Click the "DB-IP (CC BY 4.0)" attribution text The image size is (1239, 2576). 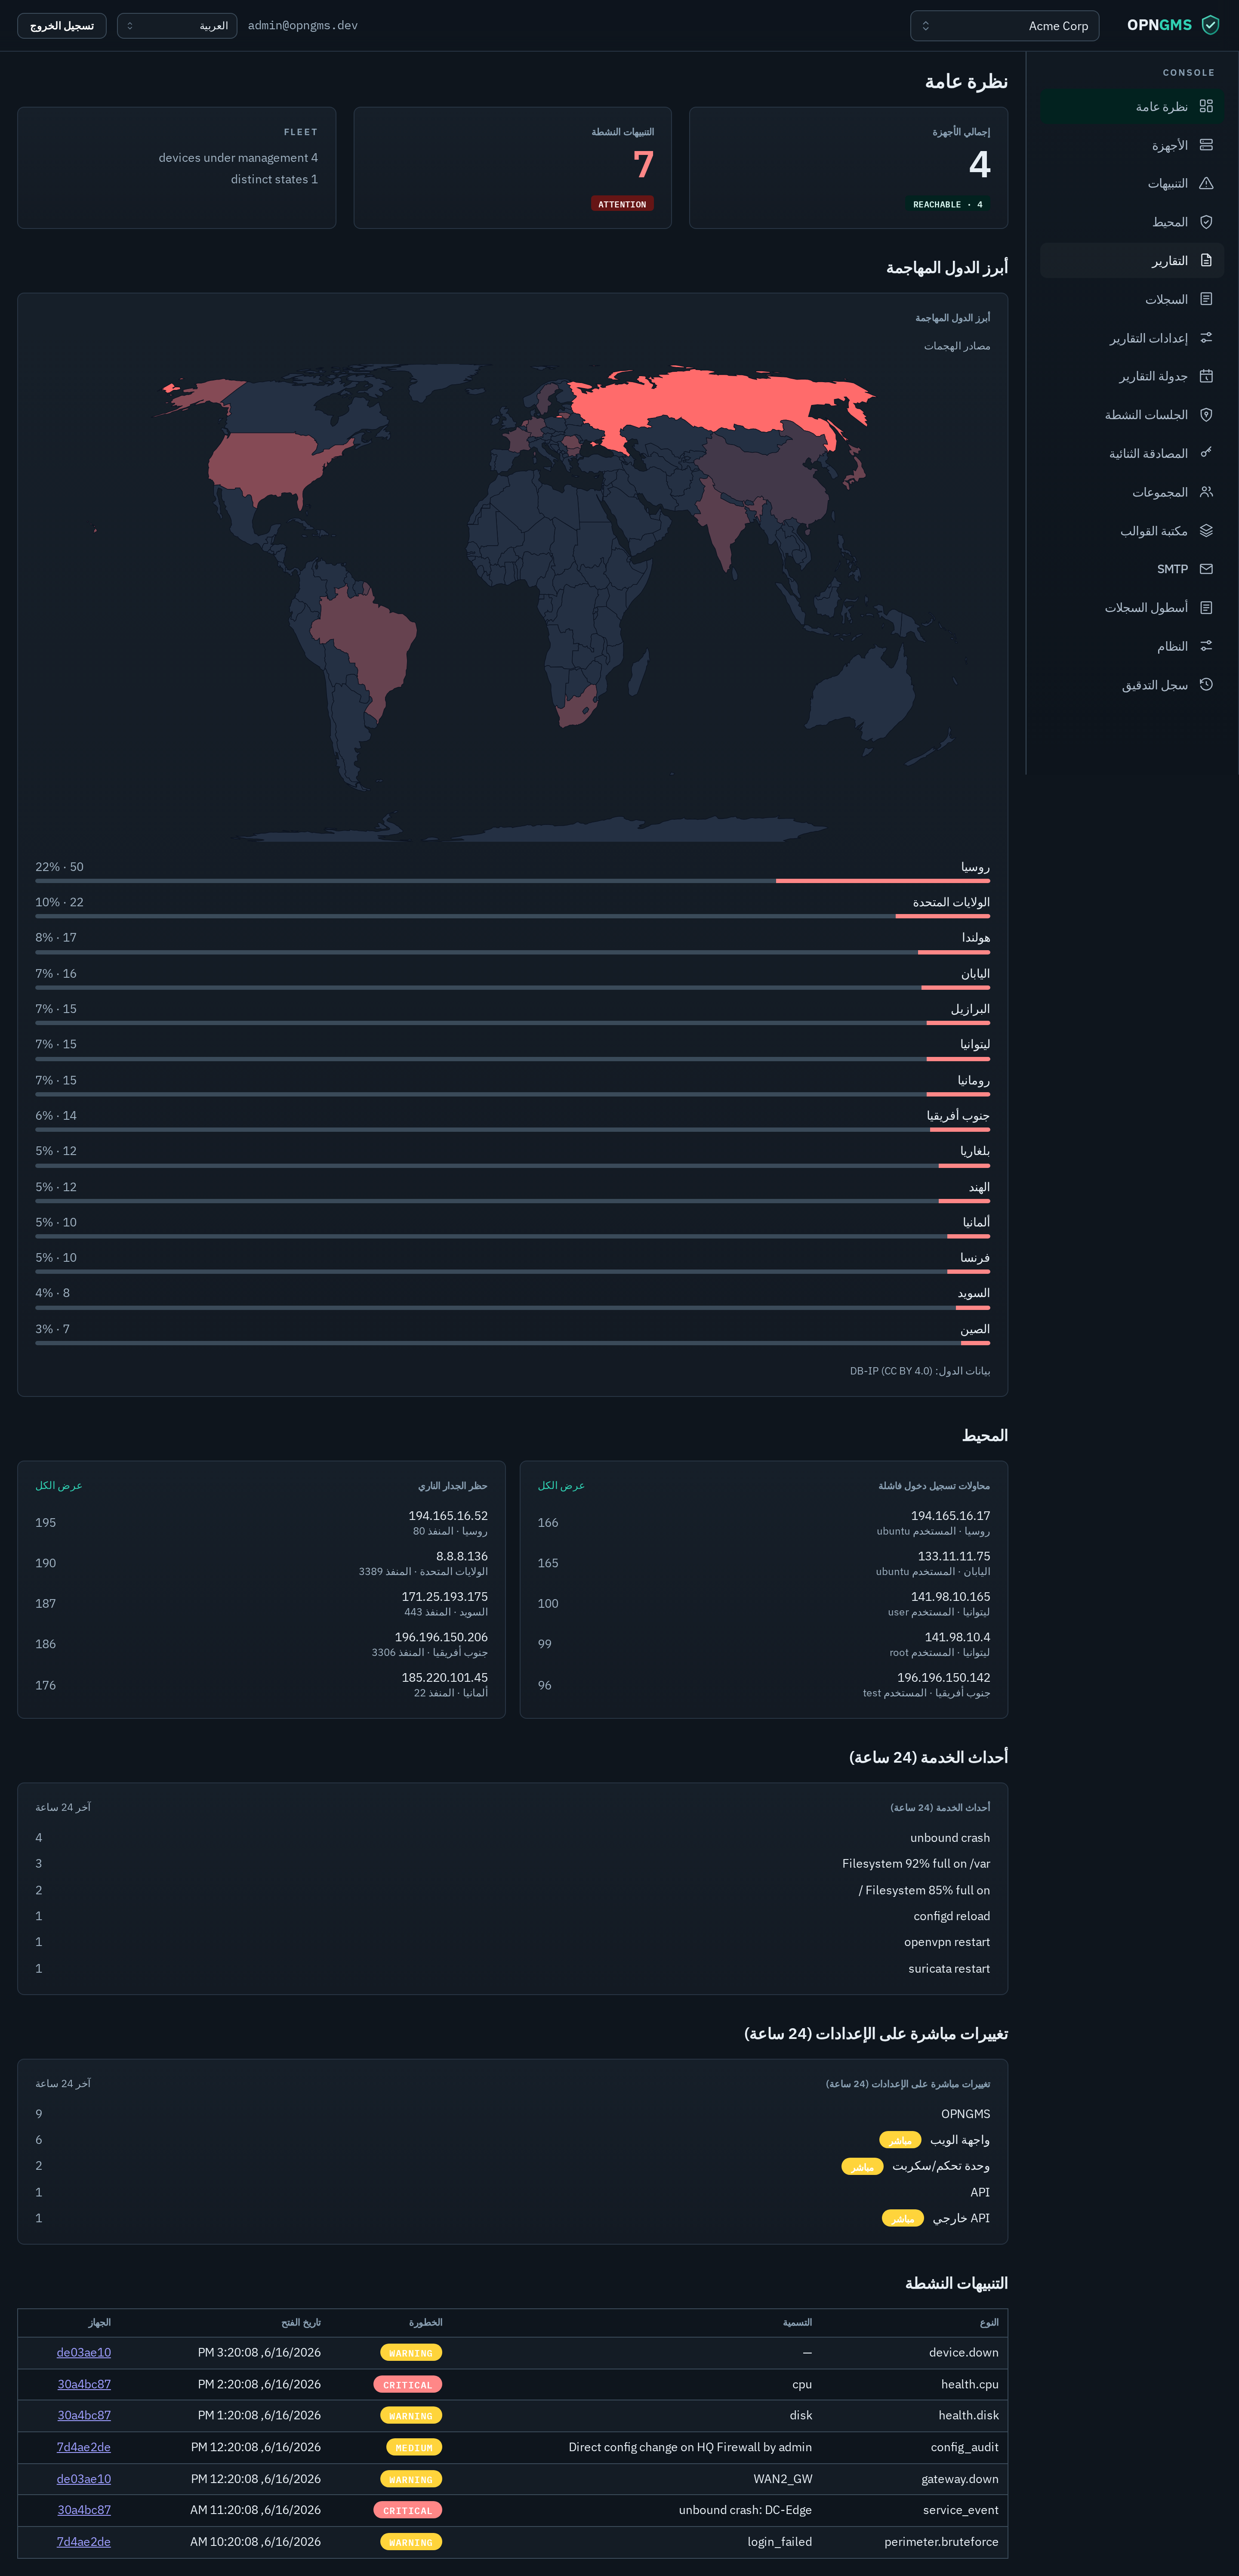point(891,1371)
